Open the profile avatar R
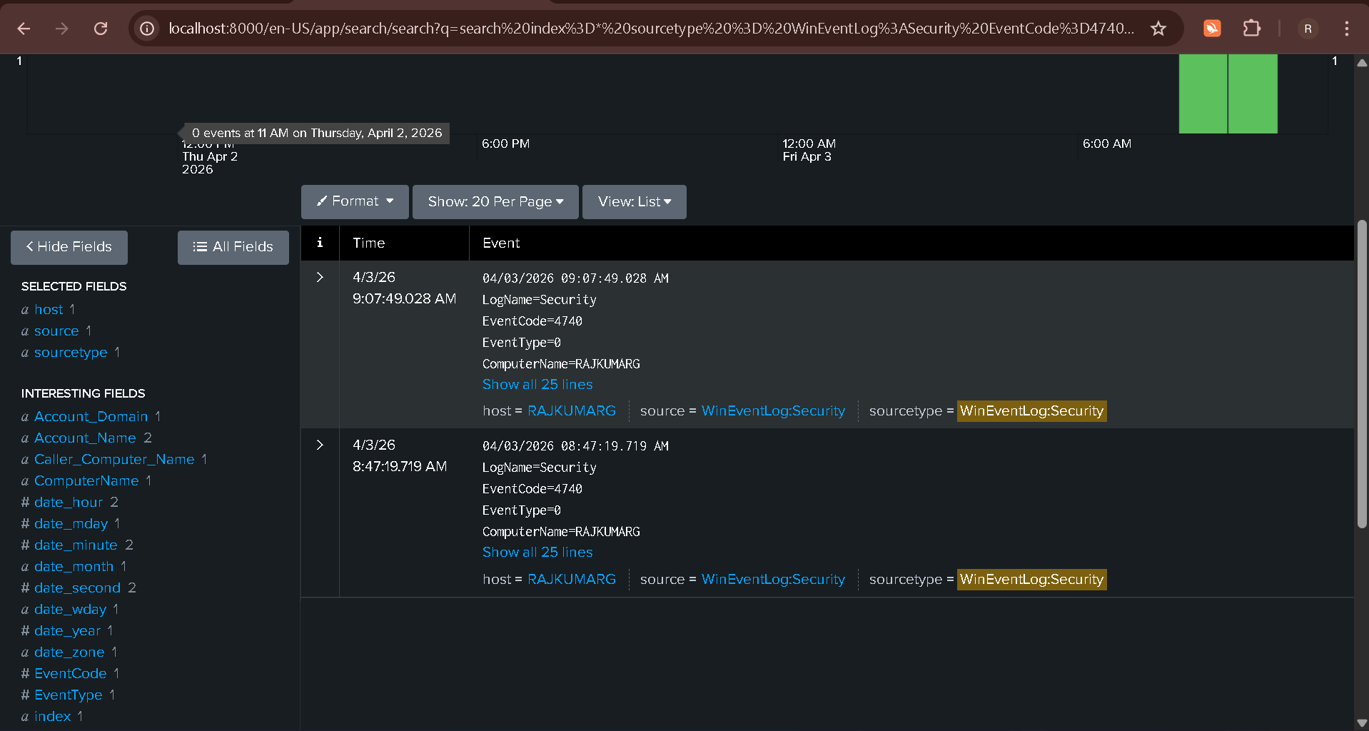The width and height of the screenshot is (1369, 731). [1308, 29]
